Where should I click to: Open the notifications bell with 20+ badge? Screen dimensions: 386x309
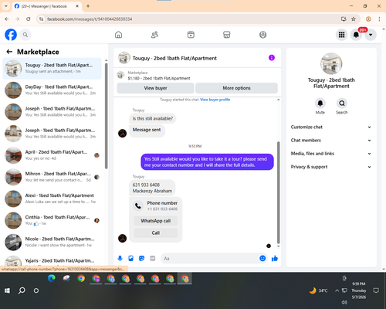356,35
